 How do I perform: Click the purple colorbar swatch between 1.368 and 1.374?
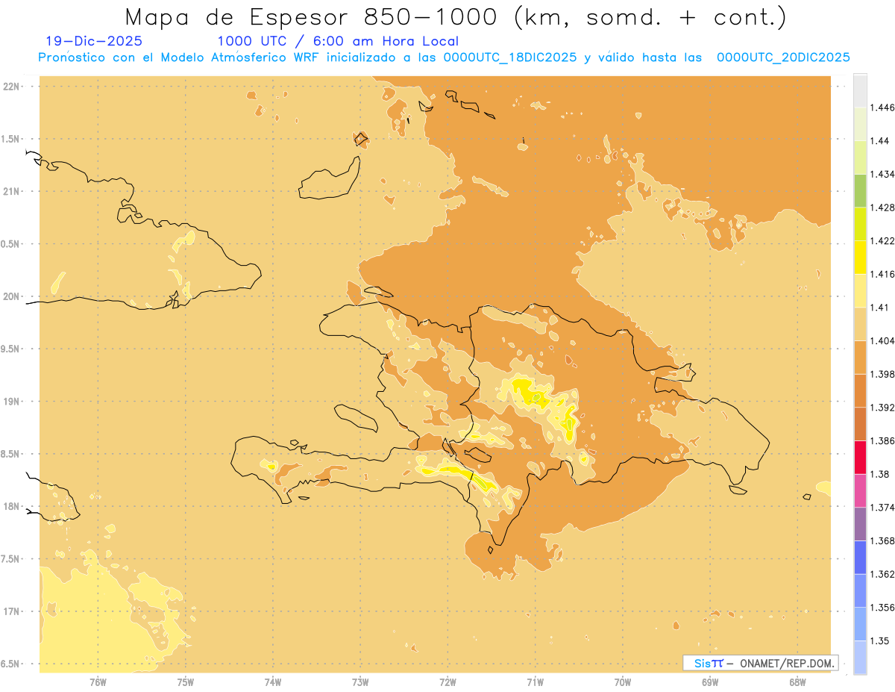click(860, 524)
